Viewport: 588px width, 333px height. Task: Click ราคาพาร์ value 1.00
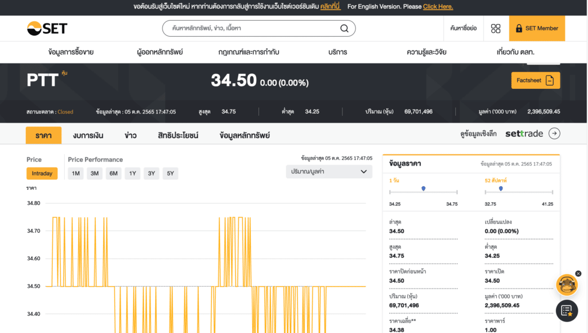click(x=490, y=330)
